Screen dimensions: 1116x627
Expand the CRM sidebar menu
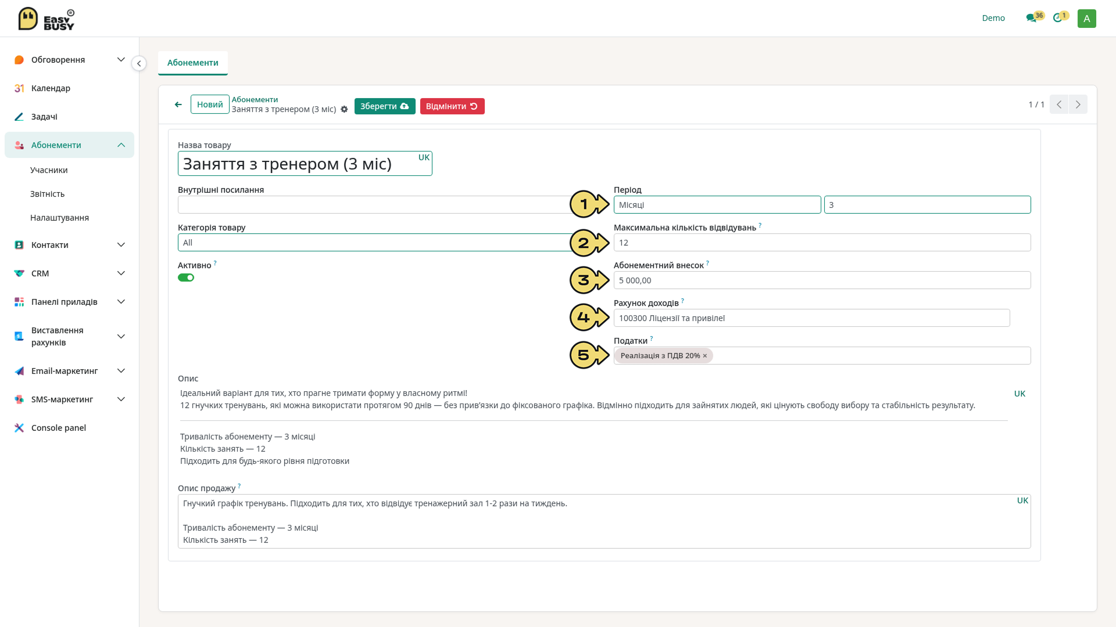pos(69,273)
